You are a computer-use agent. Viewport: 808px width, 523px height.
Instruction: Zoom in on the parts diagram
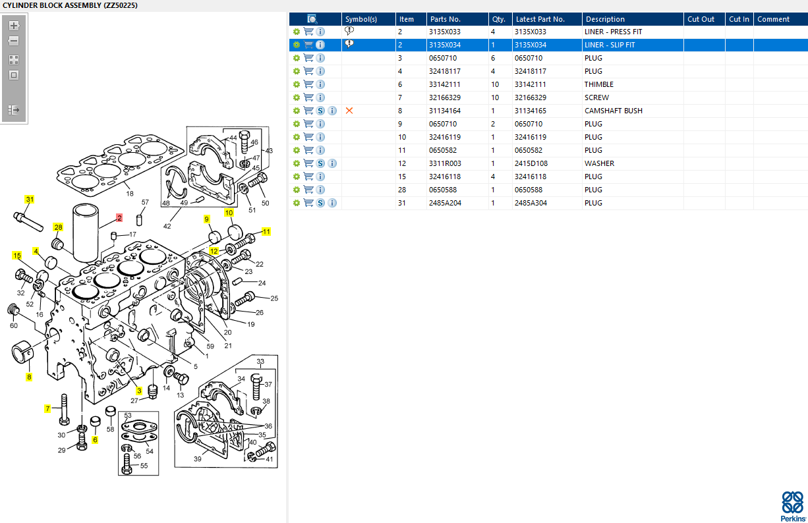[x=14, y=26]
